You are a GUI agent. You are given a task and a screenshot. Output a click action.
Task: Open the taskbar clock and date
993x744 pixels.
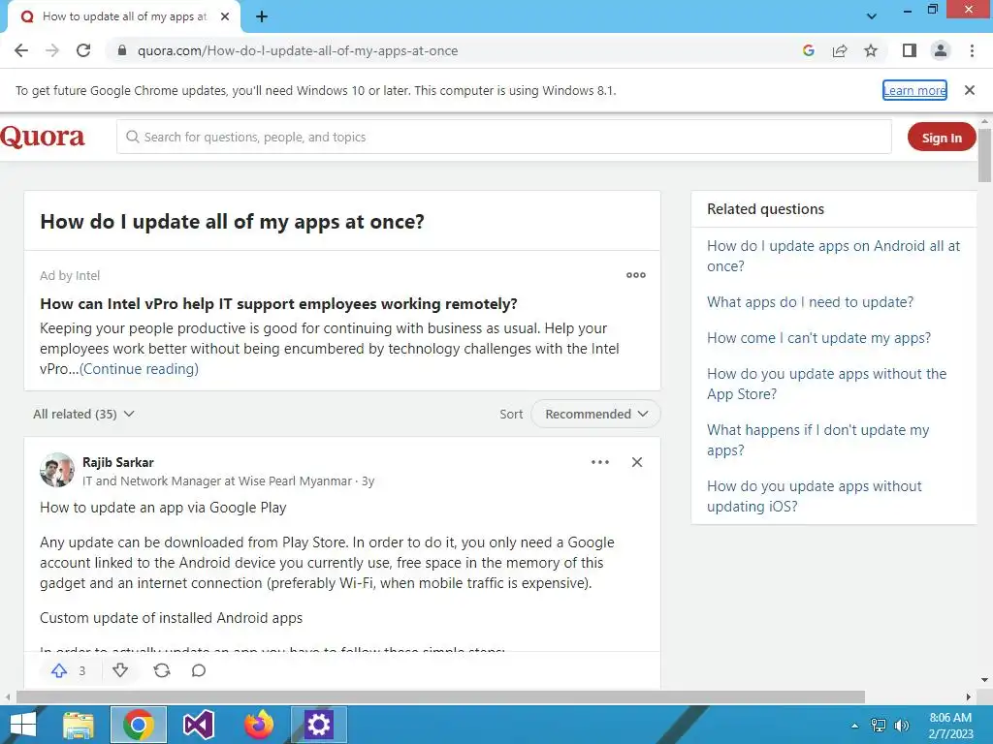tap(950, 726)
